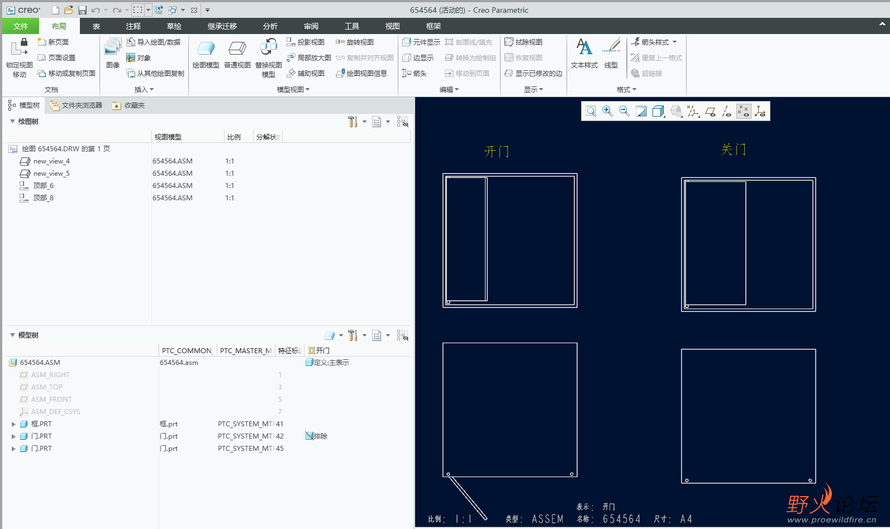This screenshot has width=890, height=529.
Task: Click the 新页面 new sheet button
Action: [53, 42]
